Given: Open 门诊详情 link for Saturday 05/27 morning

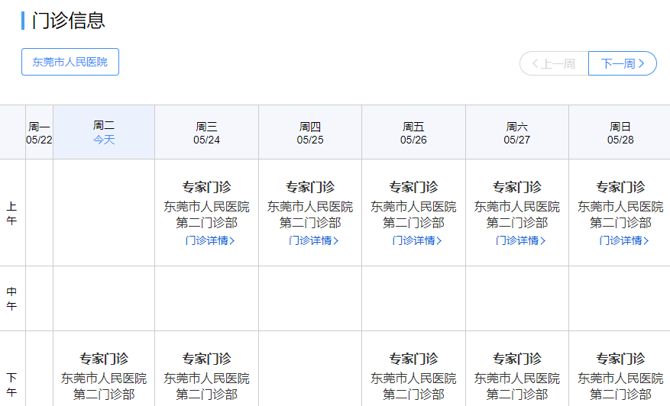Looking at the screenshot, I should [x=519, y=240].
